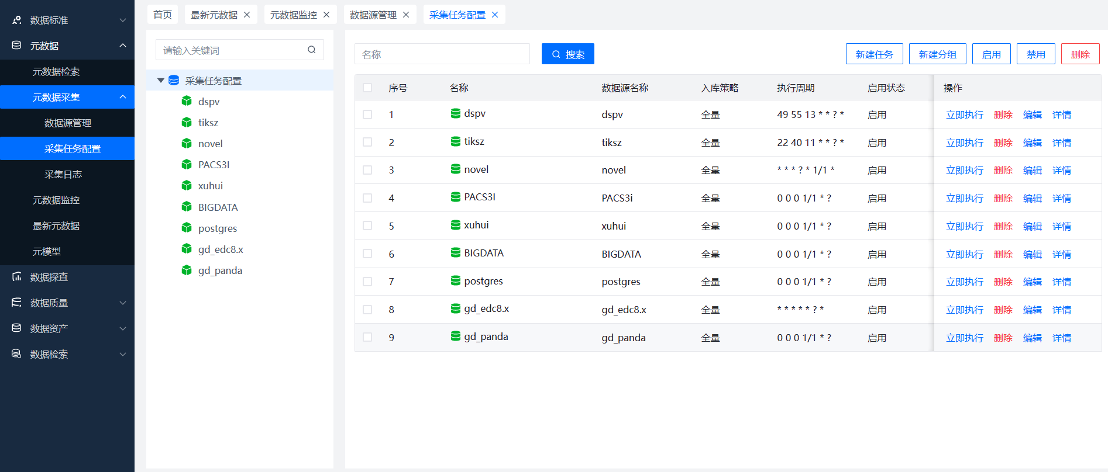Expand the 数据资产 sidebar menu chevron

123,328
